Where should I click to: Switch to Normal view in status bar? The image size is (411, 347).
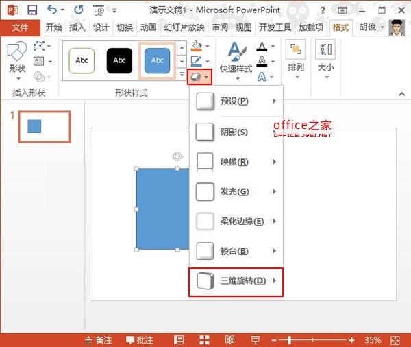[x=179, y=340]
